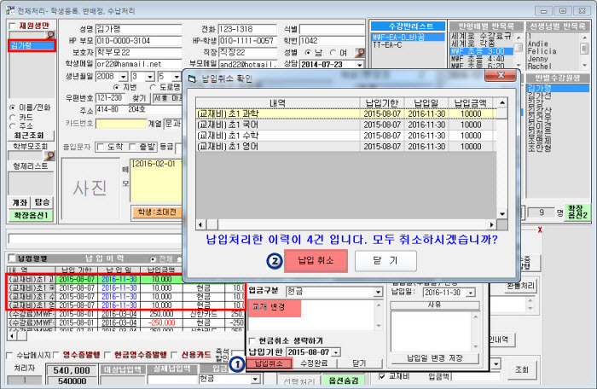Open the 납입일 2016-11-30 date picker
This screenshot has width=597, height=389.
(470, 292)
